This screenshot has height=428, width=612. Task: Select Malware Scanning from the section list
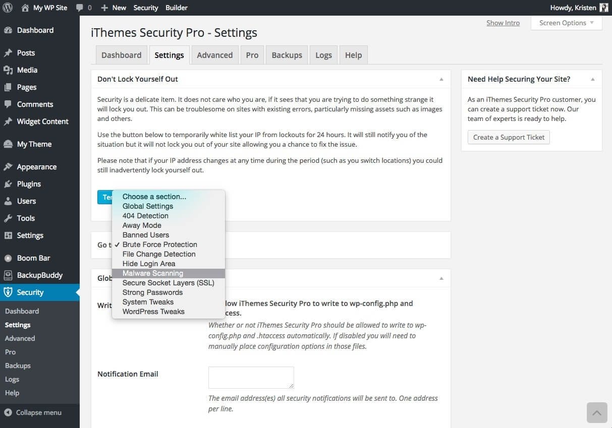point(169,273)
